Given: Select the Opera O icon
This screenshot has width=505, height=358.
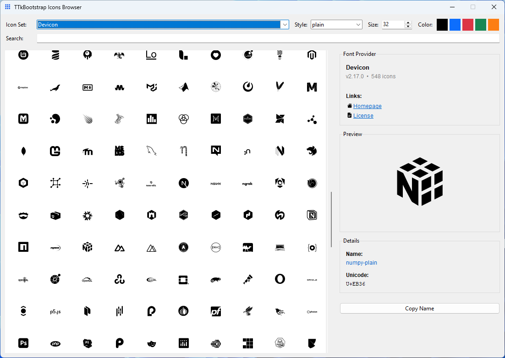Looking at the screenshot, I should (280, 279).
